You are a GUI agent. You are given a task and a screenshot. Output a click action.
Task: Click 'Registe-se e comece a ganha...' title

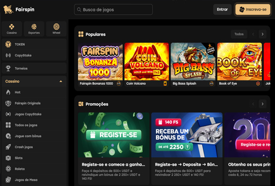pyautogui.click(x=113, y=165)
